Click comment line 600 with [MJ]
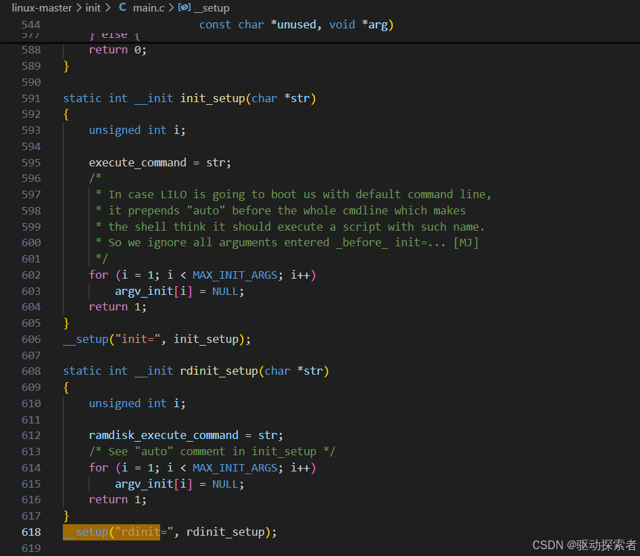640x556 pixels. (x=287, y=243)
